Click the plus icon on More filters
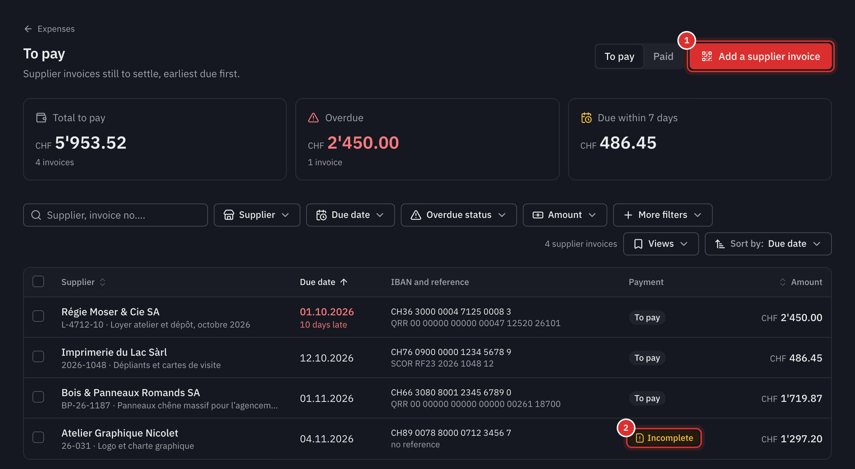The width and height of the screenshot is (855, 469). coord(628,215)
